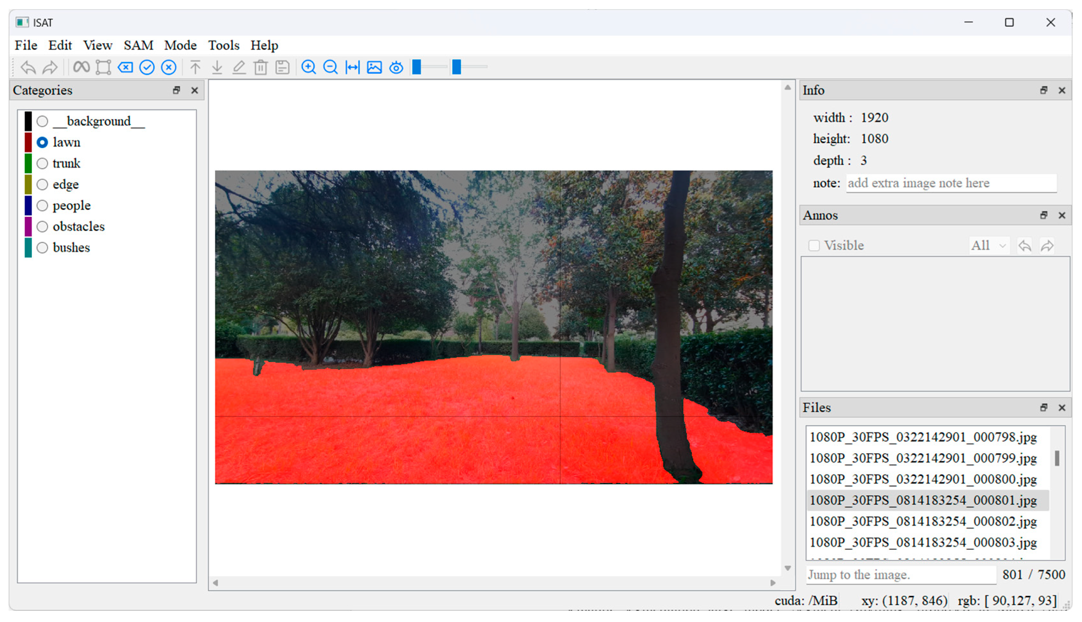The height and width of the screenshot is (622, 1082).
Task: Click the fit-to-window width icon
Action: [x=353, y=67]
